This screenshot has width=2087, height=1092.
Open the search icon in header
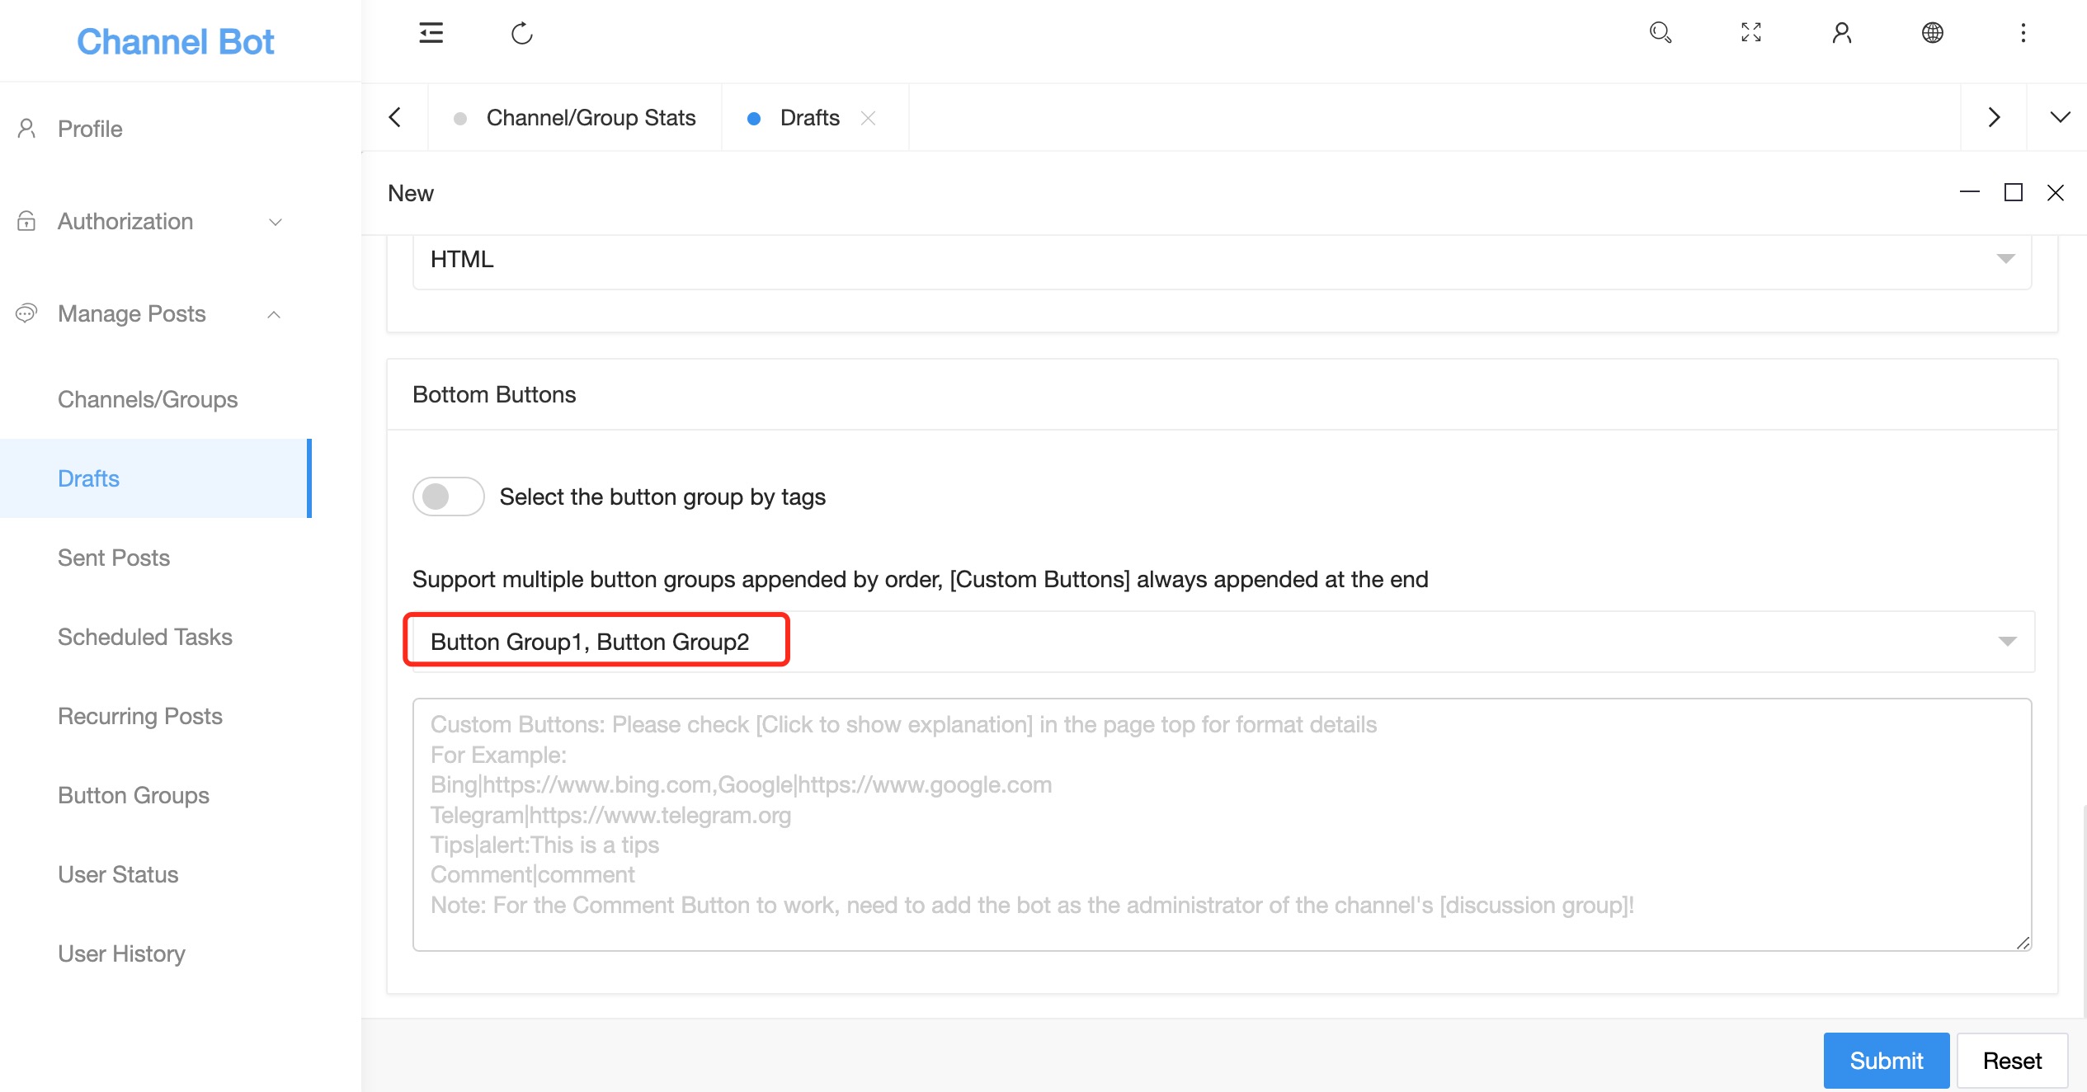point(1661,33)
